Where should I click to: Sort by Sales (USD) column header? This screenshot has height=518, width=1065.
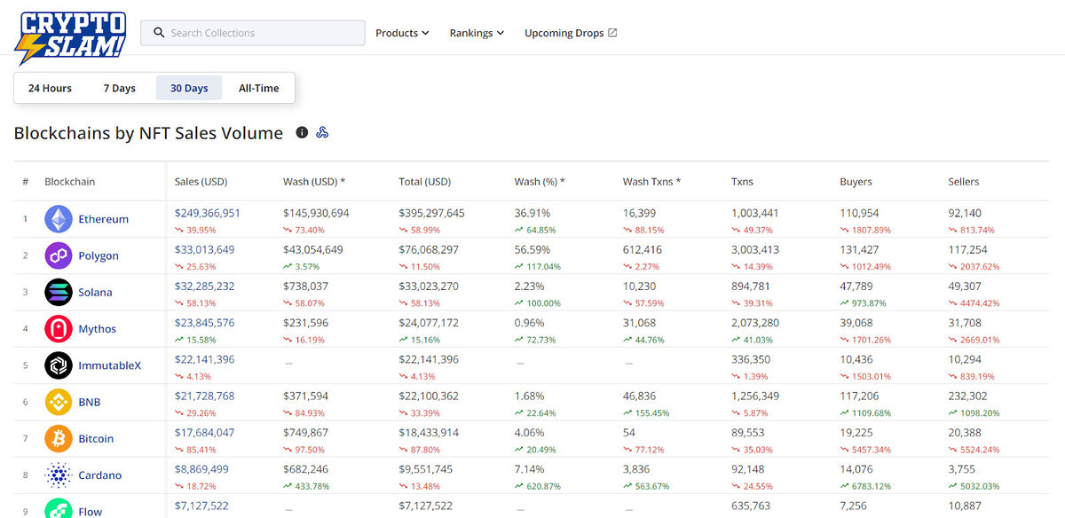[201, 182]
